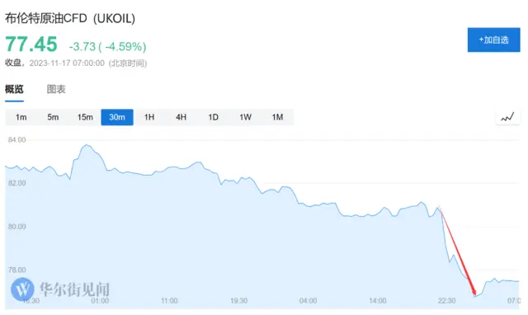Select the 1m interval
This screenshot has width=528, height=315.
[21, 117]
